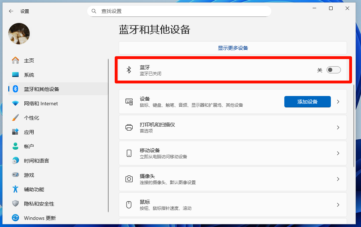Click the shield icon for 隐私和安全性
The image size is (361, 227).
15,203
